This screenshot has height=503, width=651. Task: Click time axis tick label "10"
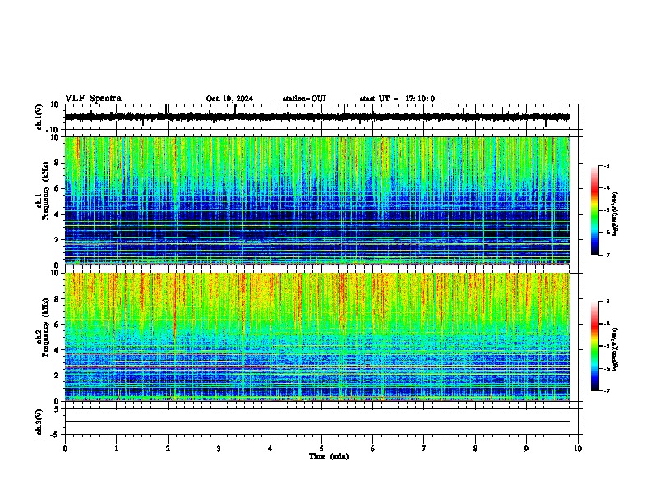point(578,449)
